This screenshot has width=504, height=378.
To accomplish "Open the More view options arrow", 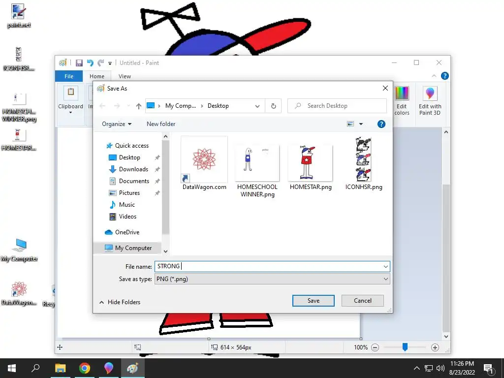I will (x=361, y=124).
